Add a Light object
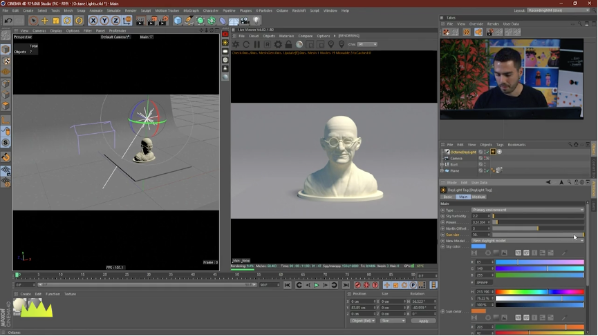The height and width of the screenshot is (336, 598). point(256,21)
